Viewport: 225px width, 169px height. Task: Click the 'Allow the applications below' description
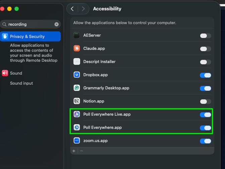click(x=125, y=23)
